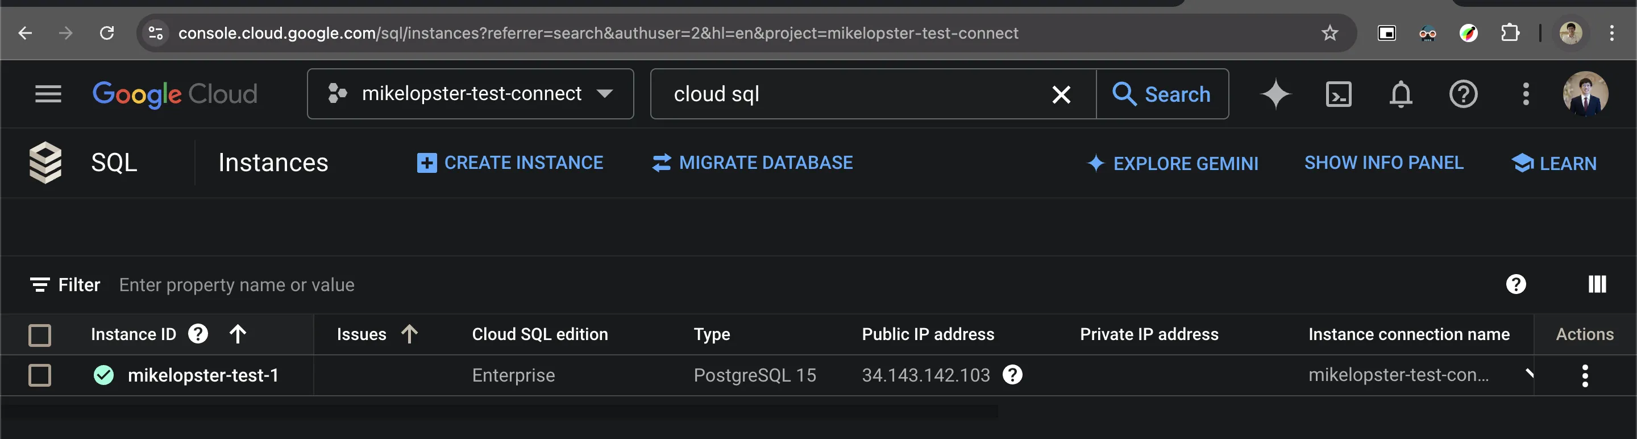Open actions menu for mikelopster-test-1
The height and width of the screenshot is (439, 1637).
click(1584, 375)
